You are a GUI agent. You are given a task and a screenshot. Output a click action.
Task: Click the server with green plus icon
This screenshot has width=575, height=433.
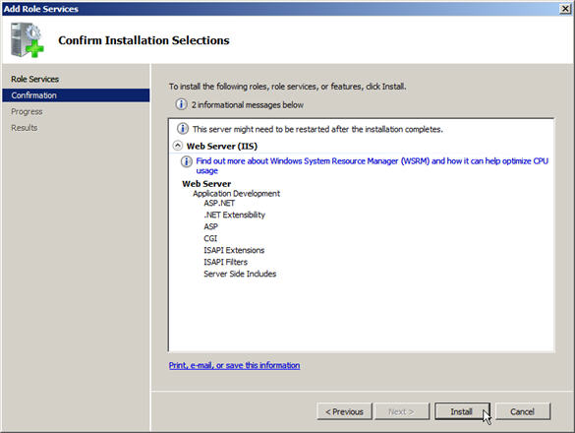coord(28,40)
